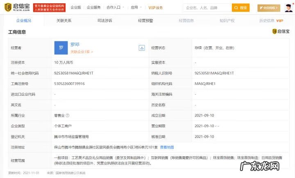Expand the 应用 dropdown menu
The width and height of the screenshot is (295, 178).
136,7
